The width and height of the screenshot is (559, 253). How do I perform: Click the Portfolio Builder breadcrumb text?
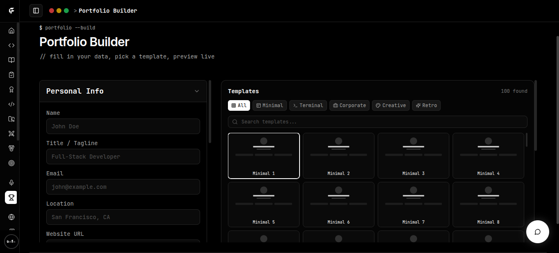click(x=108, y=11)
